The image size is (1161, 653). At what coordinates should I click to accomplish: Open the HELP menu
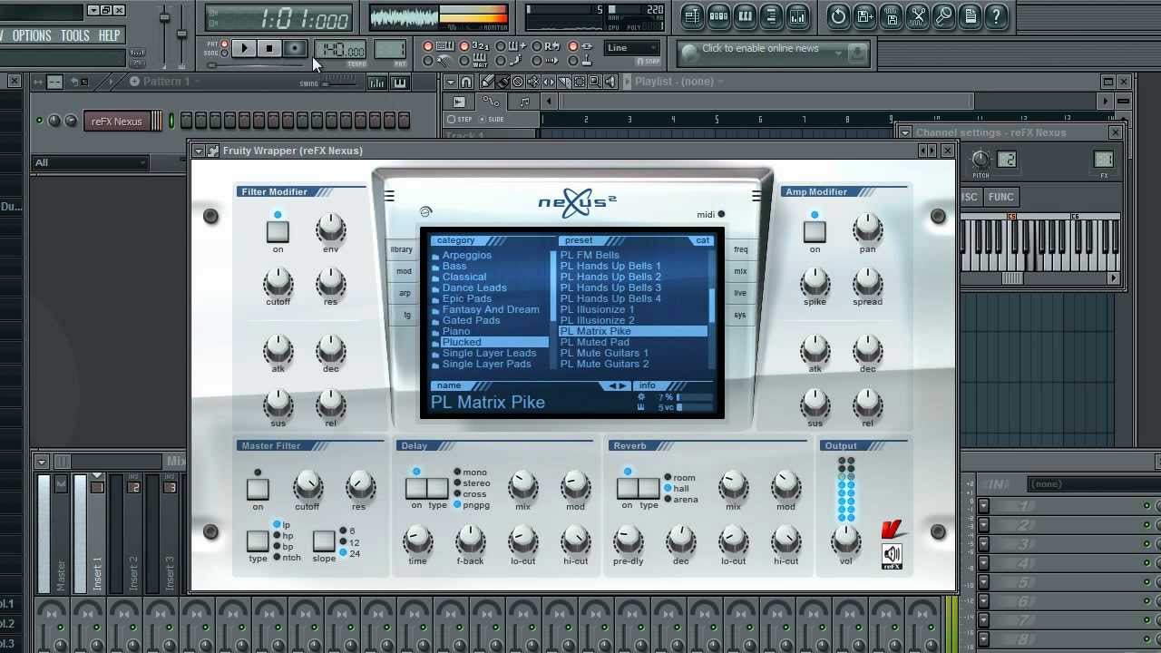point(109,35)
